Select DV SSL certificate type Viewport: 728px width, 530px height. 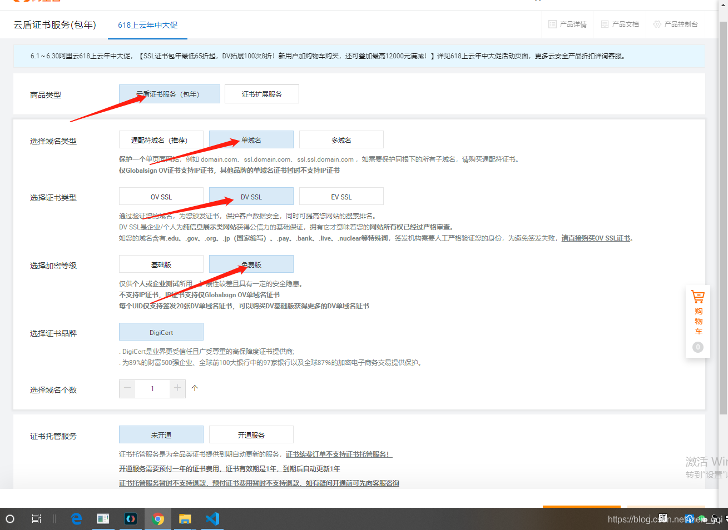point(251,197)
